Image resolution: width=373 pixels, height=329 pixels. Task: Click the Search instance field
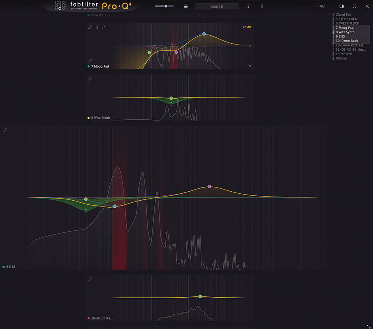(x=217, y=7)
